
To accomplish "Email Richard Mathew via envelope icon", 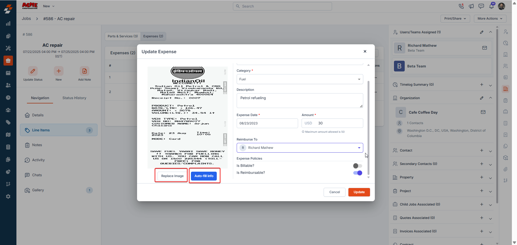I will 484,48.
